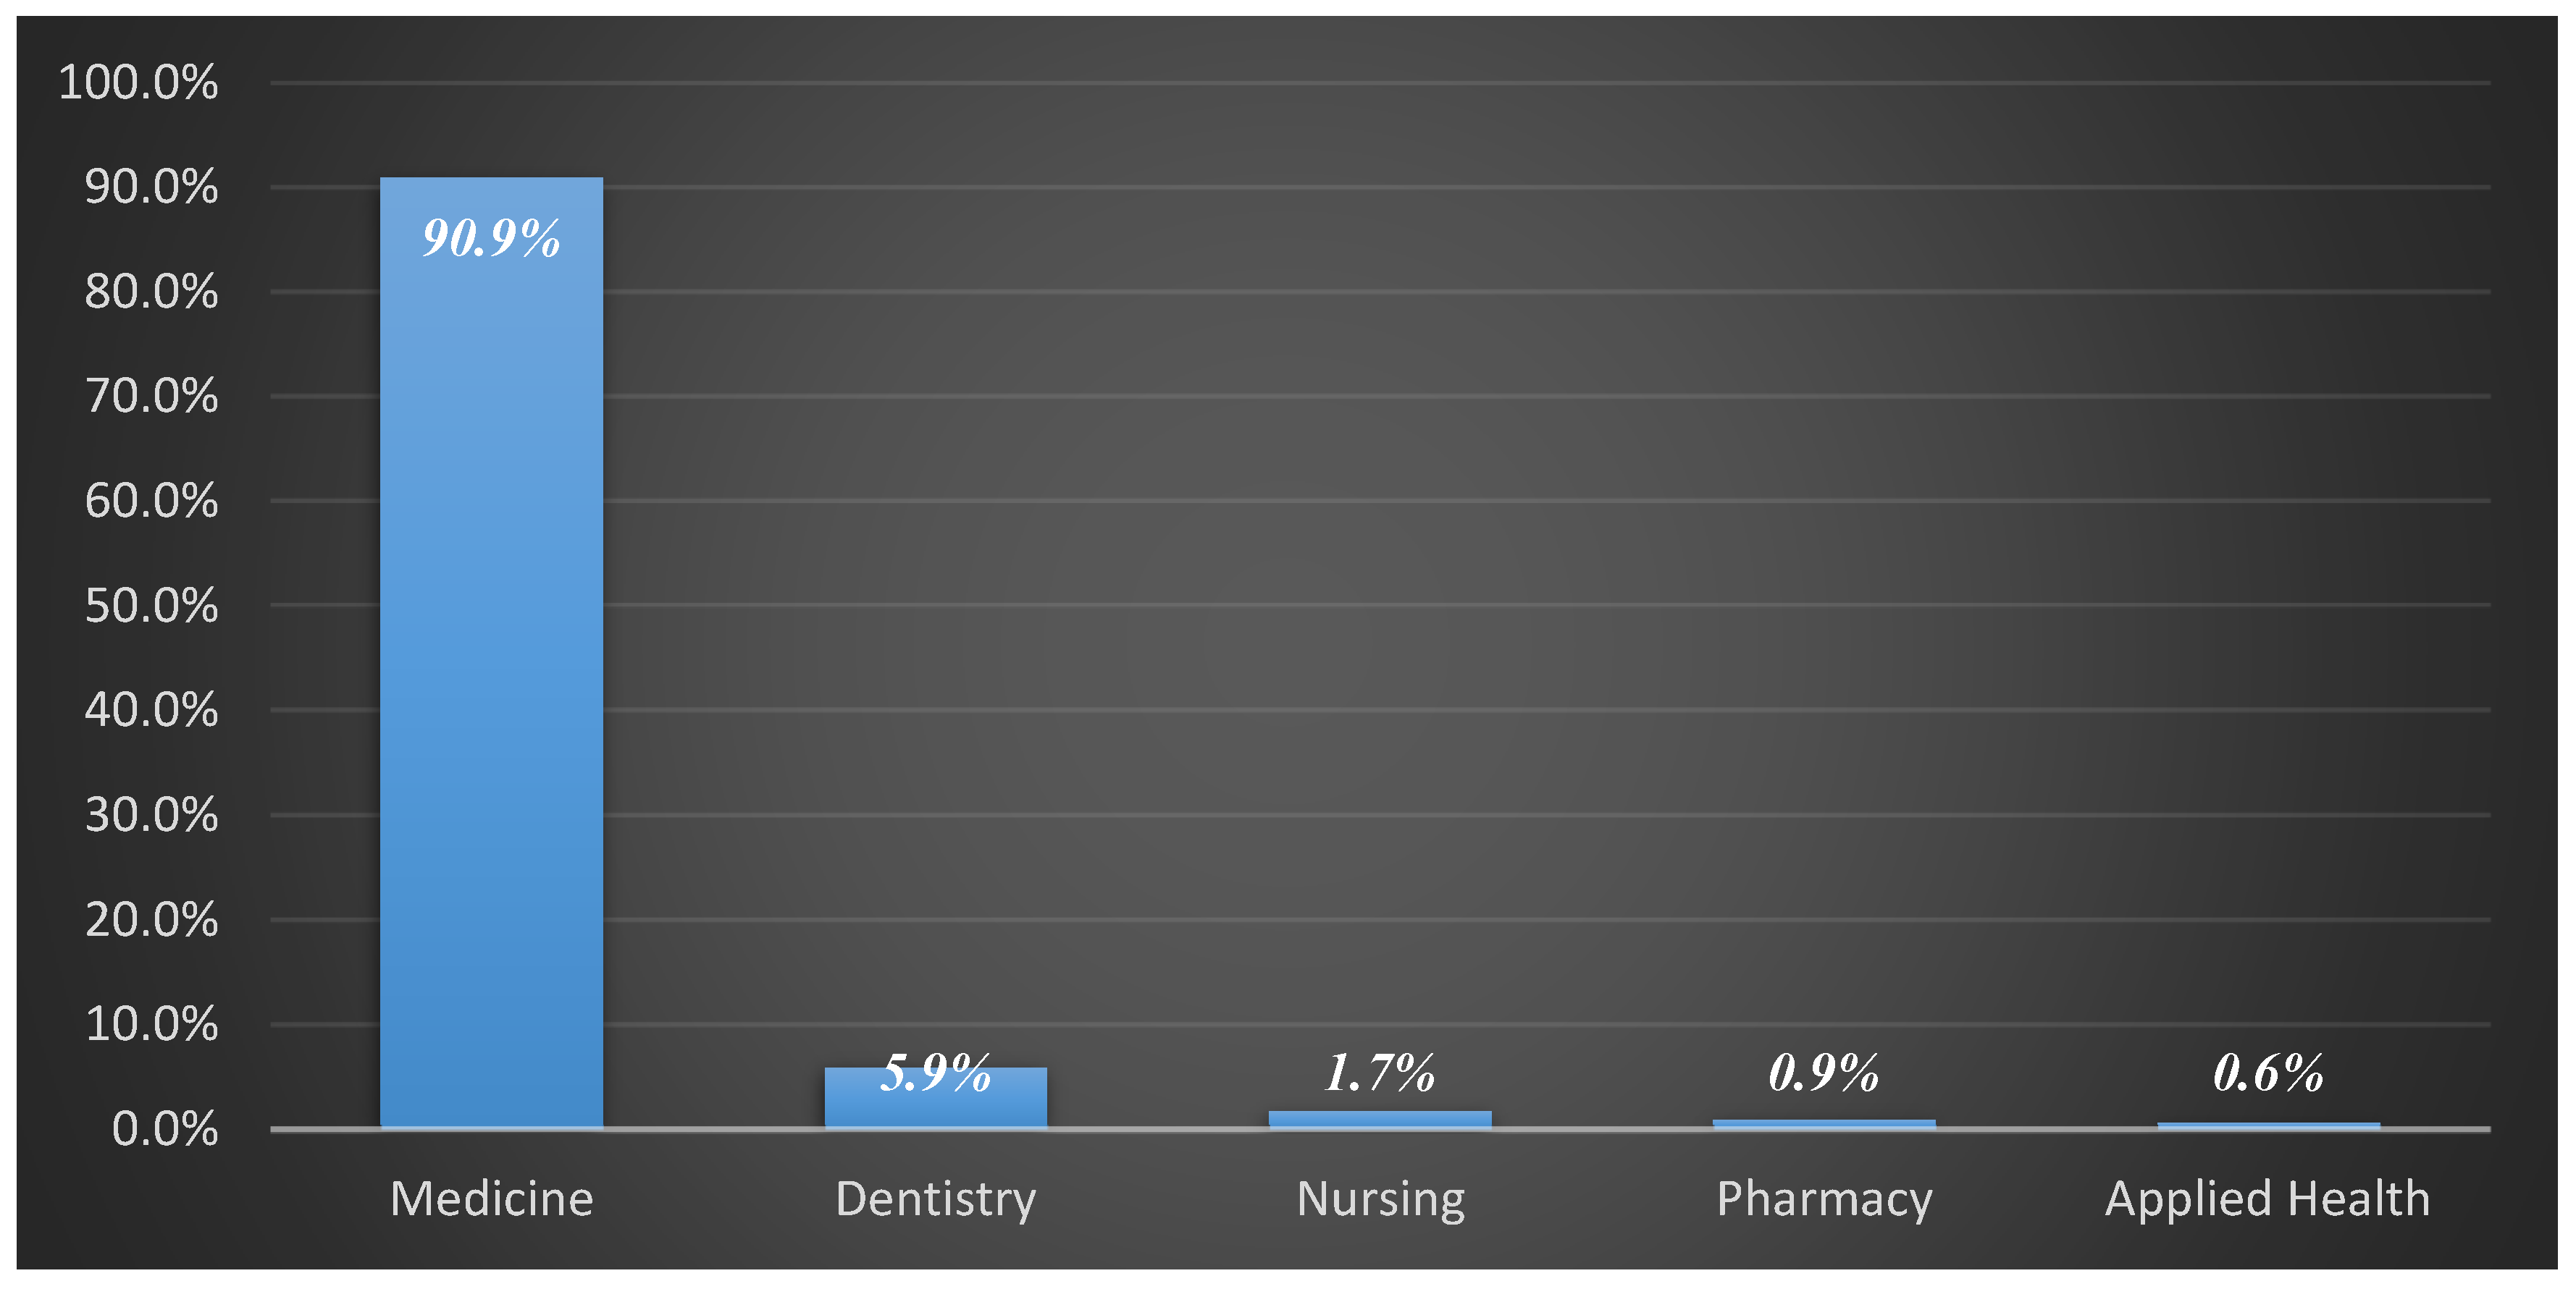Select the 50.0% vertical axis label
Screen dimensions: 2576x1289
coord(151,606)
